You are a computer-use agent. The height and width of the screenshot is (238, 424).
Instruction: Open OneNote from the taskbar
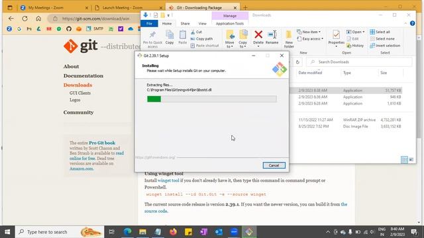tap(203, 232)
